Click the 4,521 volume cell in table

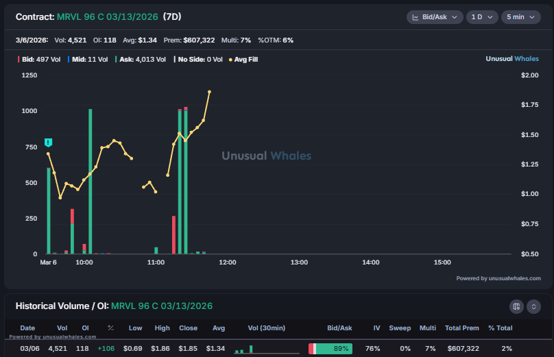58,349
